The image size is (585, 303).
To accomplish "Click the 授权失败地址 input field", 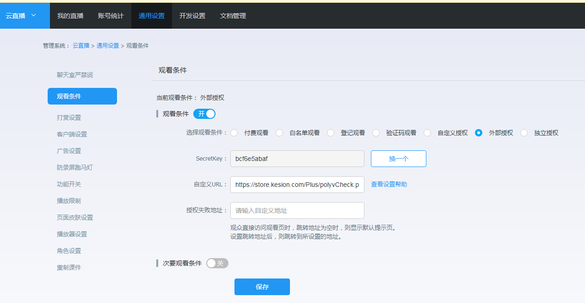I will [297, 210].
